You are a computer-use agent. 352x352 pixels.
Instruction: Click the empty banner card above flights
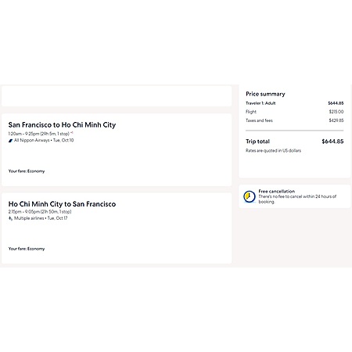point(117,95)
